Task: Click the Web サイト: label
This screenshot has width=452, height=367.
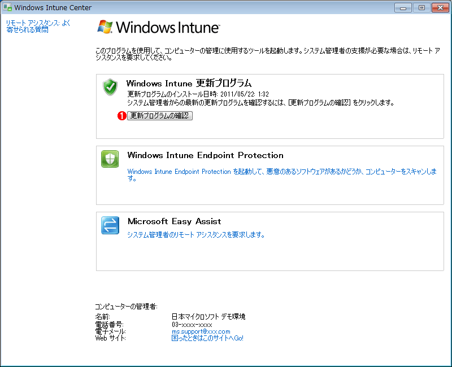Action: point(110,338)
